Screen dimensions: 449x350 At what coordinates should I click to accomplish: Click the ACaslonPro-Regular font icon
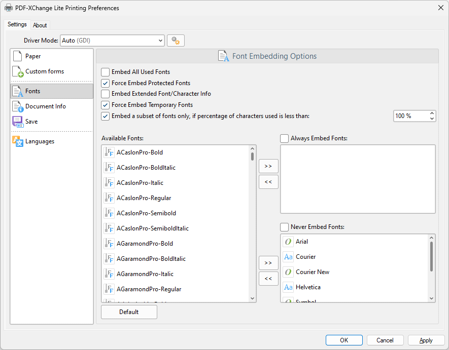(x=109, y=198)
